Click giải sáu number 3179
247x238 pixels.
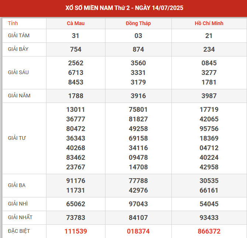tap(138, 82)
